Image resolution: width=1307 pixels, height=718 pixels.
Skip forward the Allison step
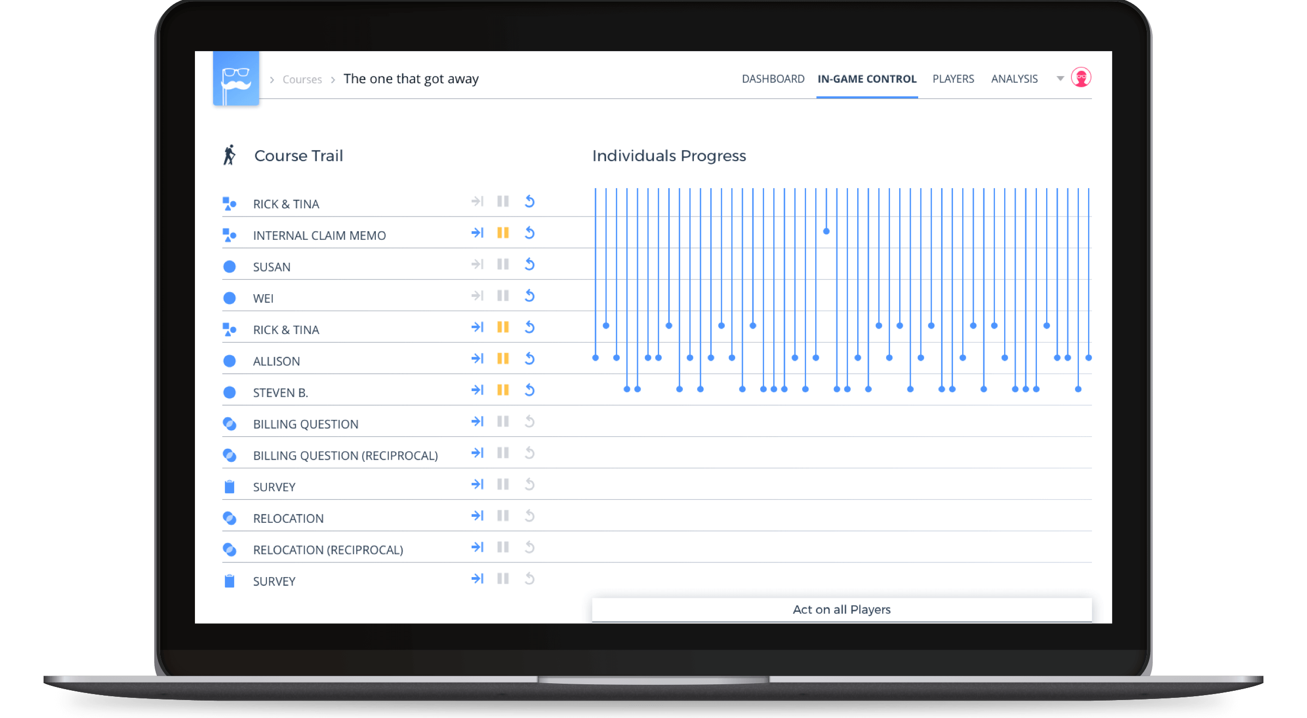coord(477,358)
